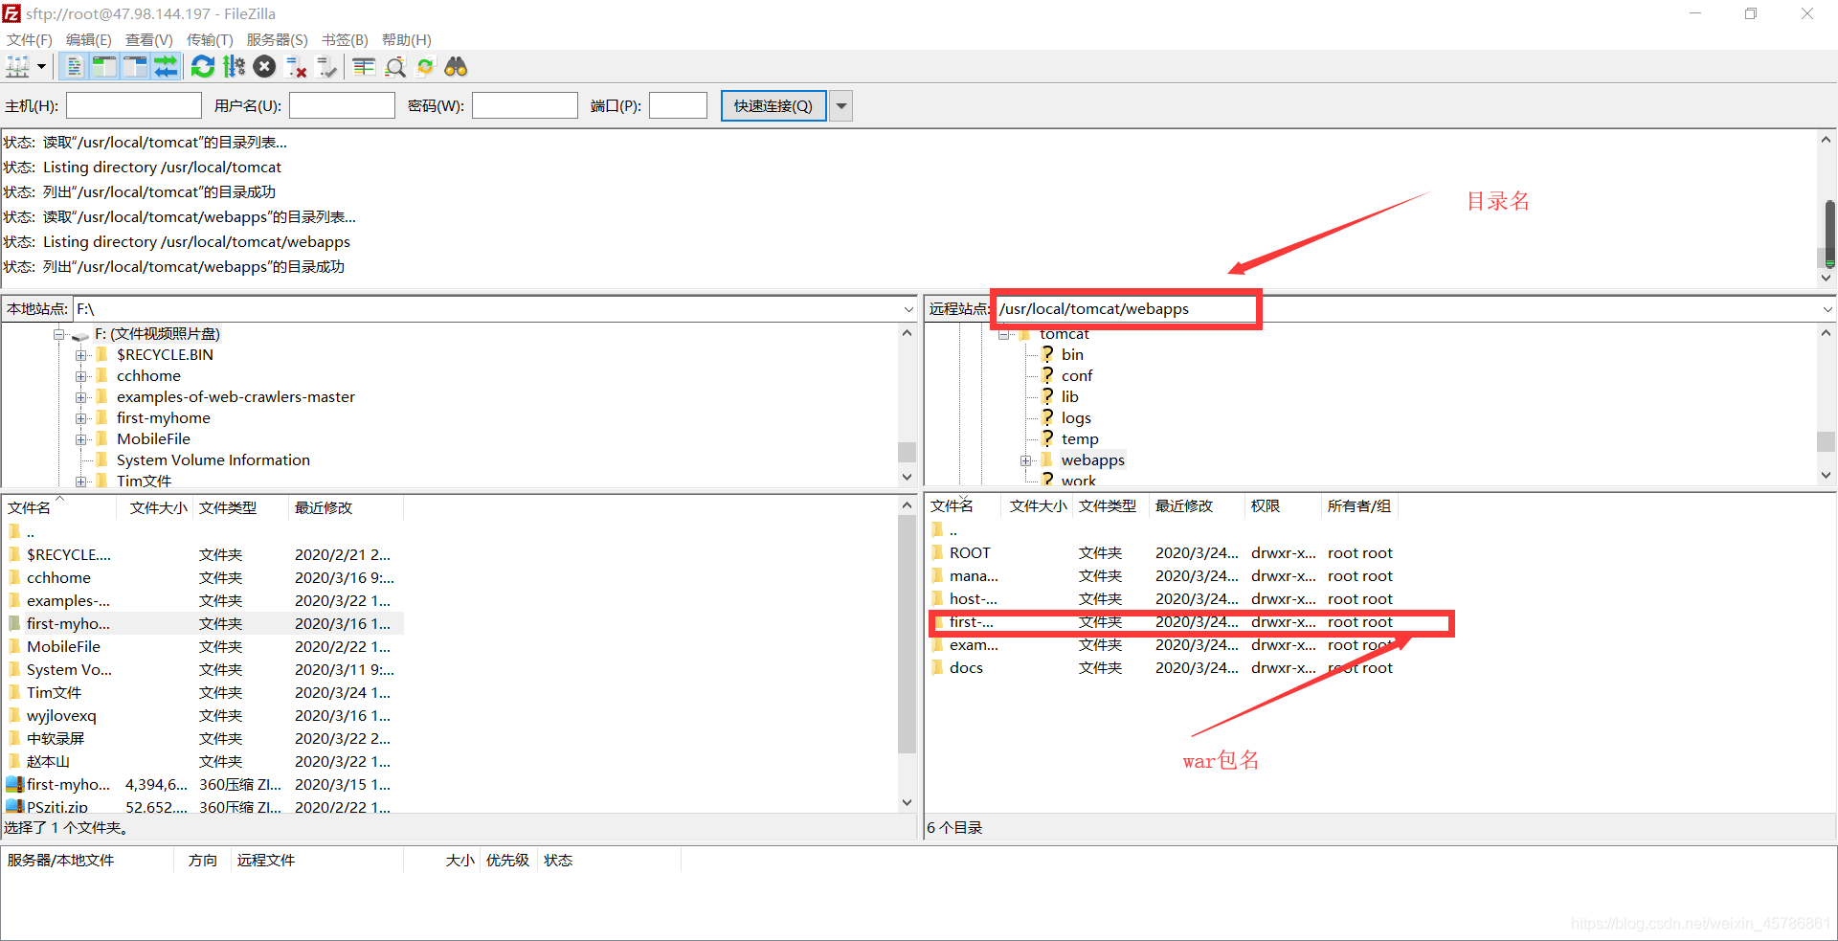
Task: Focus the 用户名(U) username field
Action: (343, 105)
